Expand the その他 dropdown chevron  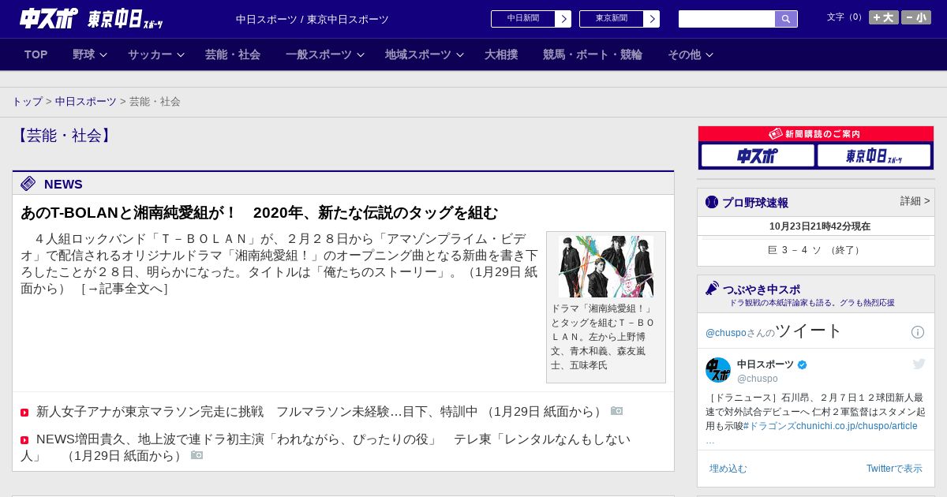[x=709, y=55]
